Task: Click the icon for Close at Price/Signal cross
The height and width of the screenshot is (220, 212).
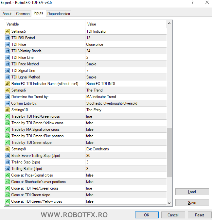Action: point(8,176)
